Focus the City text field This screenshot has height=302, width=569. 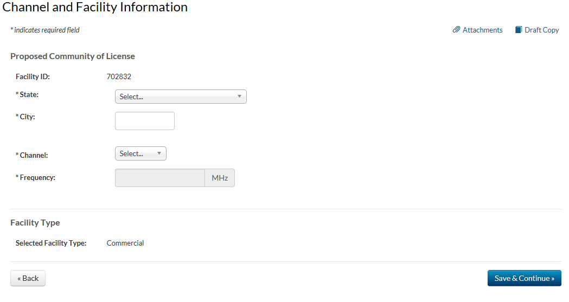(145, 121)
